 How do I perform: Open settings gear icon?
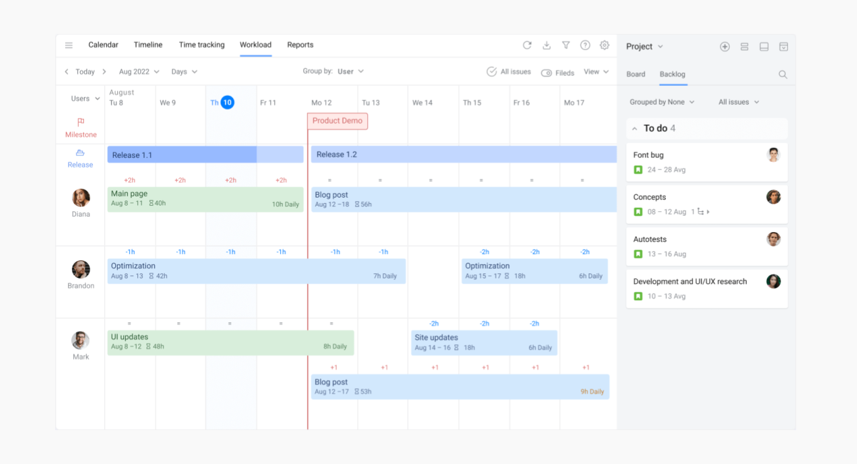click(x=605, y=45)
